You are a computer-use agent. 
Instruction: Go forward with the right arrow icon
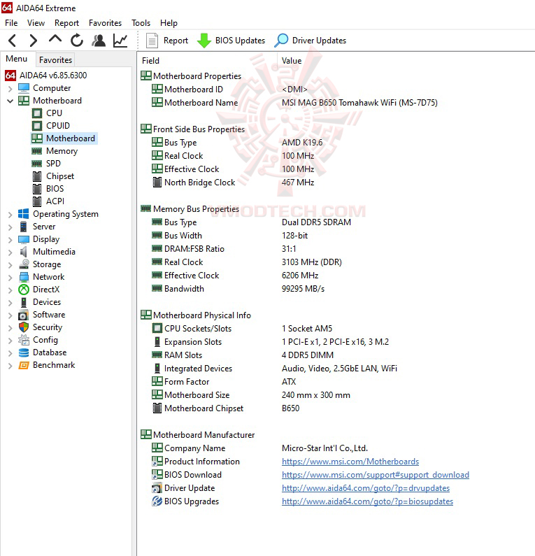(x=33, y=41)
